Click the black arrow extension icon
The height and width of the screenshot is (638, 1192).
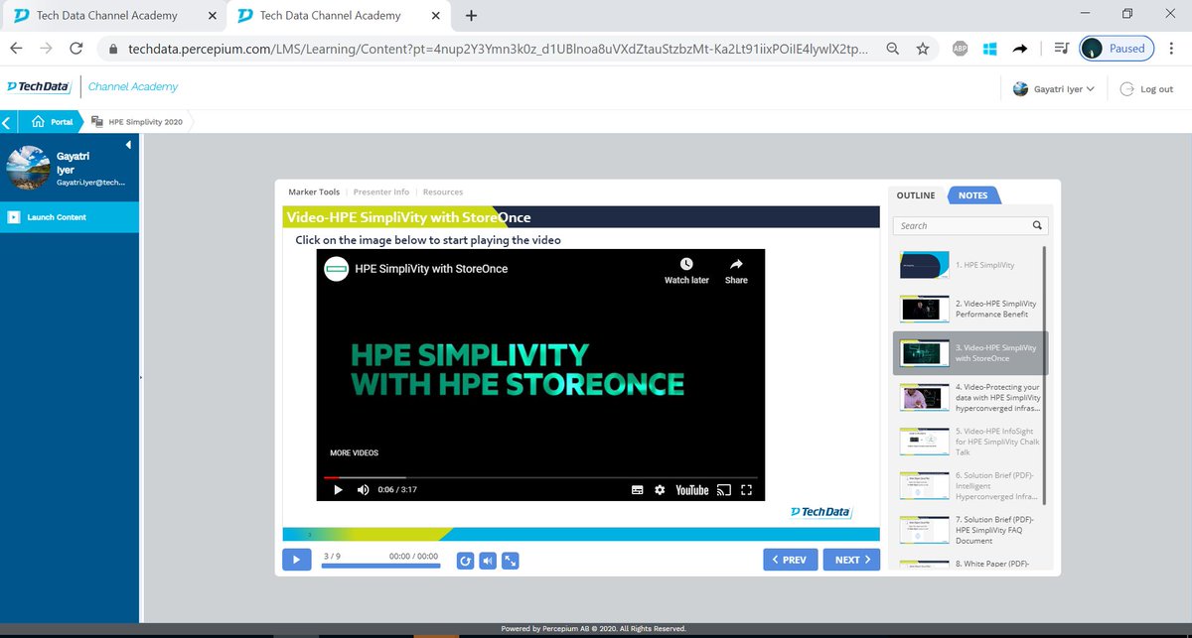(x=1020, y=48)
